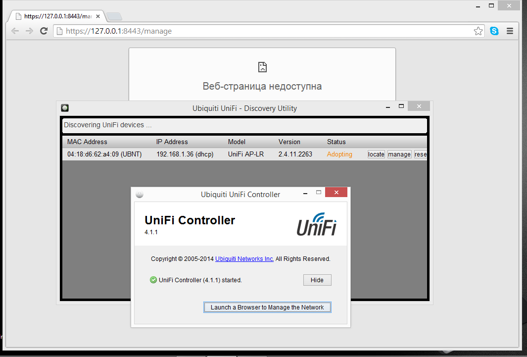
Task: Click Launch a Browser to Manage the Network
Action: coord(267,307)
